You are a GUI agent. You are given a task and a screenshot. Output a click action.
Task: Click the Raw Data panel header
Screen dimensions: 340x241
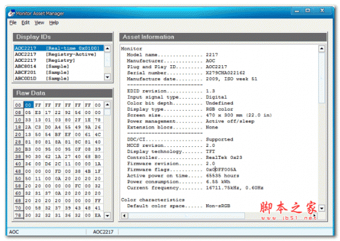click(63, 93)
